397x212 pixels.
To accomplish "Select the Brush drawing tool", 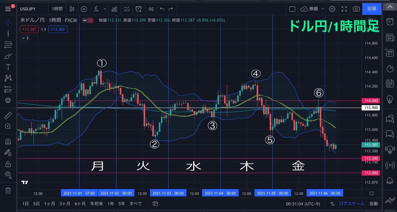I will 8,56.
